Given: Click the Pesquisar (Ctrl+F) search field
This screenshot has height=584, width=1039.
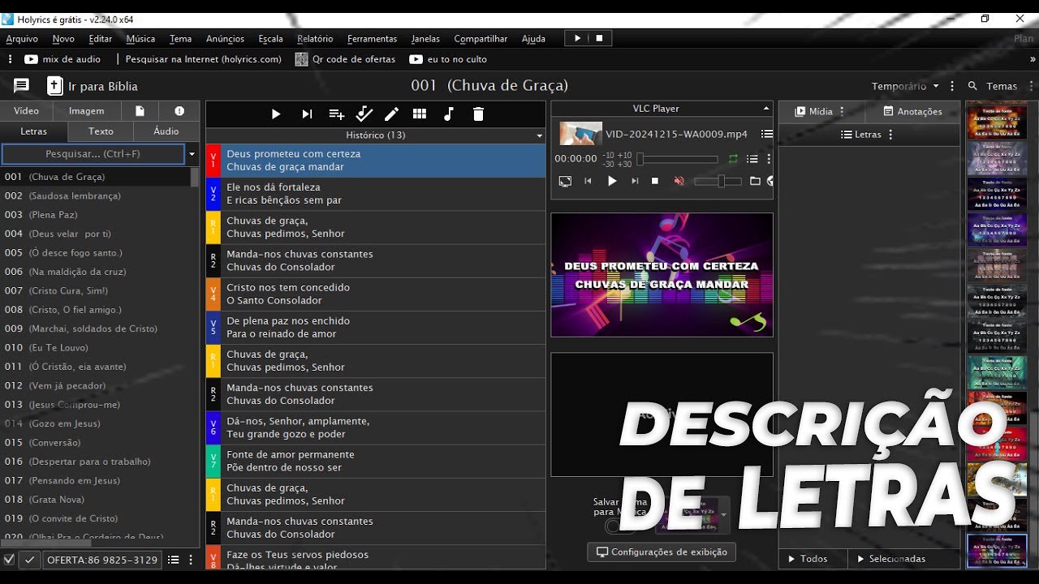Looking at the screenshot, I should coord(94,154).
